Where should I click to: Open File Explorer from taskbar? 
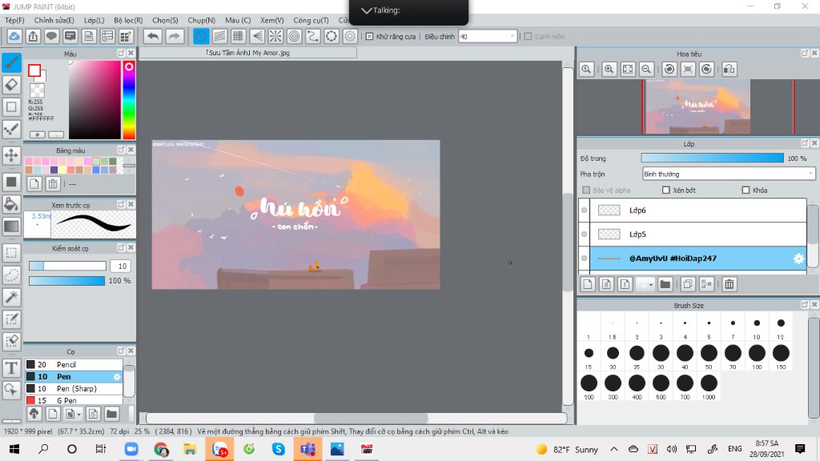pyautogui.click(x=190, y=449)
